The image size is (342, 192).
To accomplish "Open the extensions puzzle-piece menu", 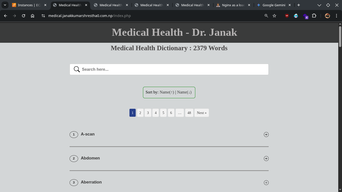I will (314, 16).
